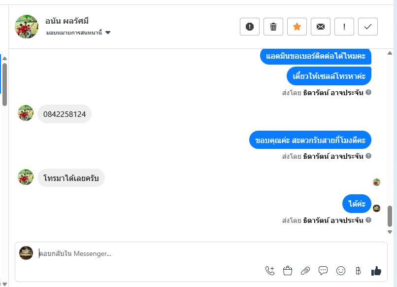
Task: Open saved replies speech bubble icon
Action: (323, 270)
